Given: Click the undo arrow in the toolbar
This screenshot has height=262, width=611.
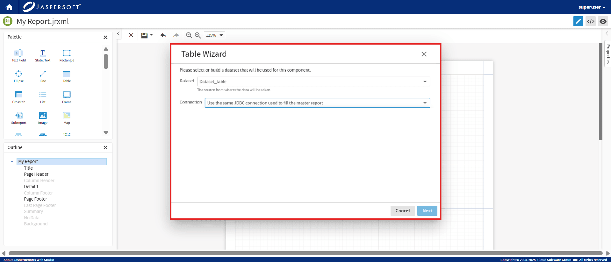Looking at the screenshot, I should pyautogui.click(x=163, y=35).
